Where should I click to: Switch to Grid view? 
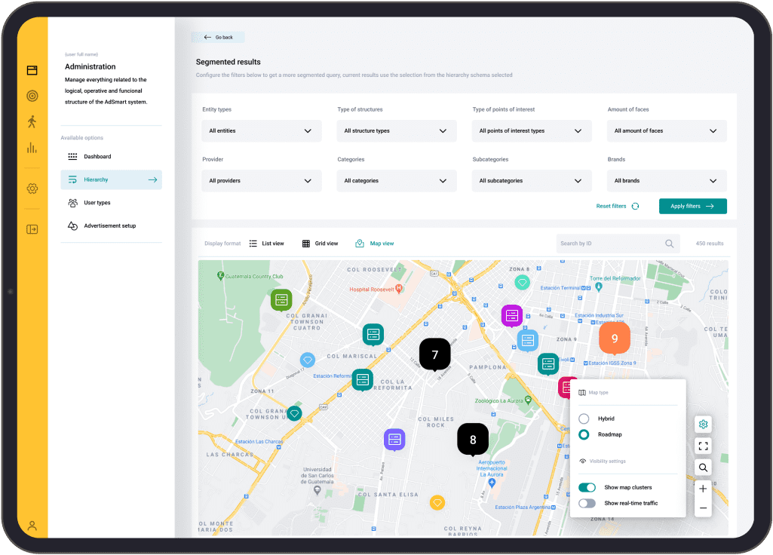tap(324, 243)
